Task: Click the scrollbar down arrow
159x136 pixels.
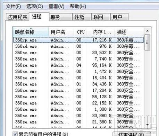Action: (x=148, y=125)
